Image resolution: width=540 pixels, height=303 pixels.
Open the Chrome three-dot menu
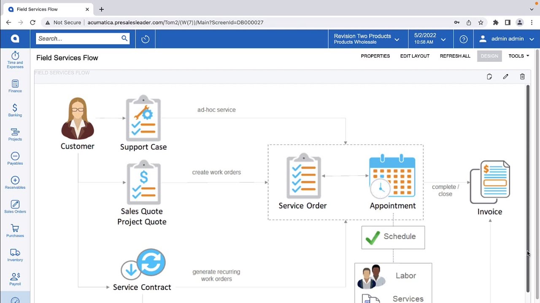(532, 22)
